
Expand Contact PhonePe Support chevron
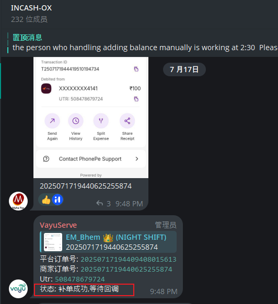[137, 159]
